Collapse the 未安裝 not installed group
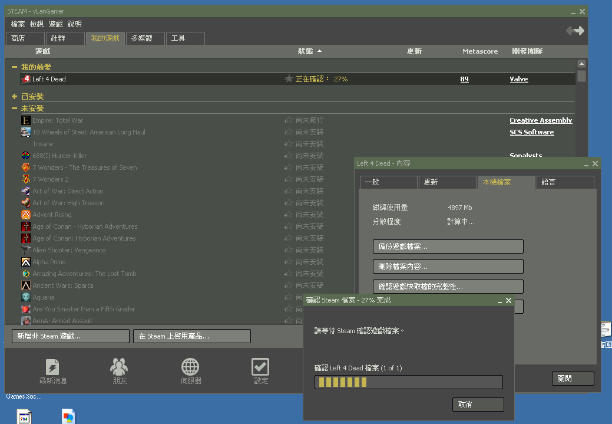 pyautogui.click(x=14, y=109)
